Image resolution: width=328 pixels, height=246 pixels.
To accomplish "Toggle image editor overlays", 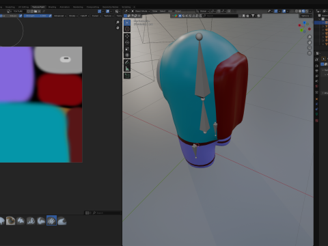I will [x=107, y=12].
